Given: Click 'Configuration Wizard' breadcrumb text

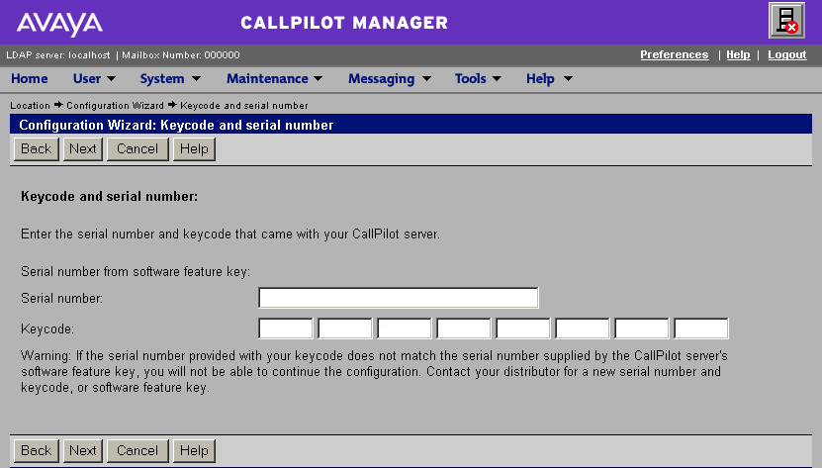Looking at the screenshot, I should [x=115, y=106].
